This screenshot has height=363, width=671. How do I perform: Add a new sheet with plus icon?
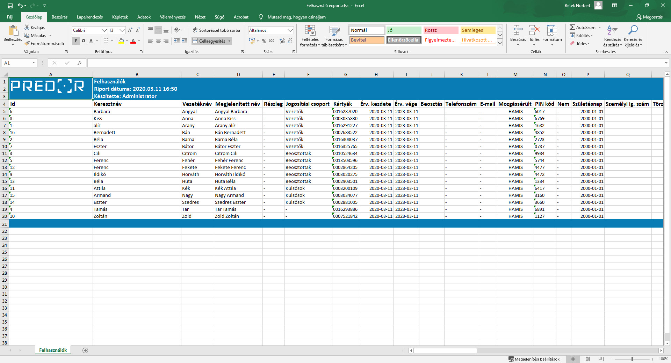click(85, 350)
